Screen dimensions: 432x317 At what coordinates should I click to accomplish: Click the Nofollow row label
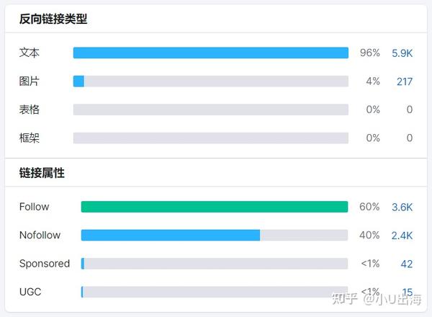[40, 235]
